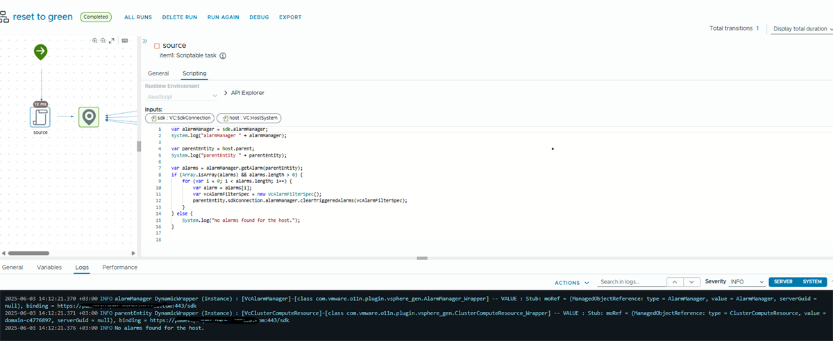Open the Performance tab

click(120, 267)
